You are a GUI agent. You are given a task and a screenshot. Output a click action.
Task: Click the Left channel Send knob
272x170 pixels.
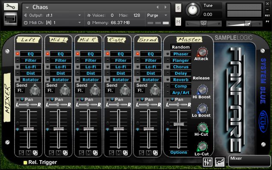tap(35, 91)
